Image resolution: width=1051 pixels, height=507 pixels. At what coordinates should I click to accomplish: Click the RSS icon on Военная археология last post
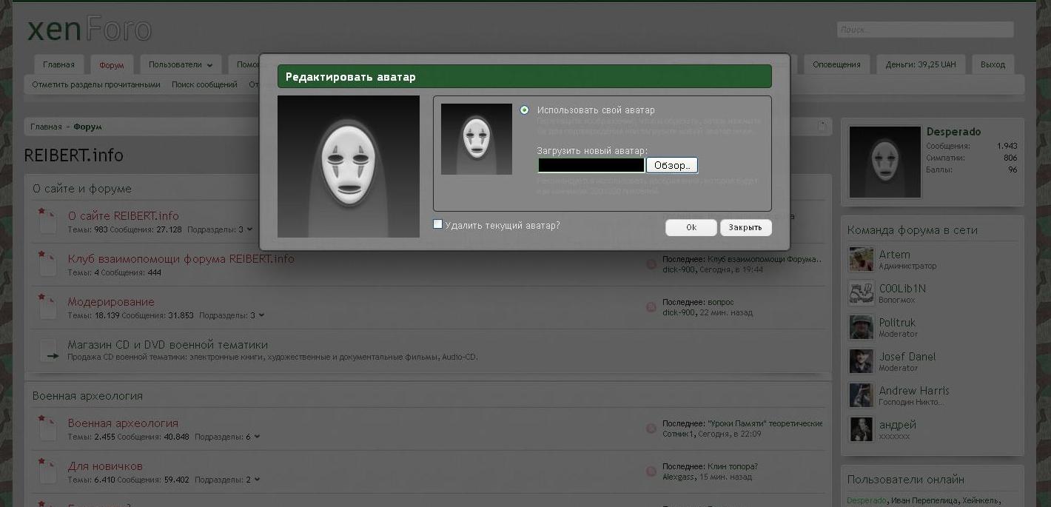pyautogui.click(x=651, y=429)
